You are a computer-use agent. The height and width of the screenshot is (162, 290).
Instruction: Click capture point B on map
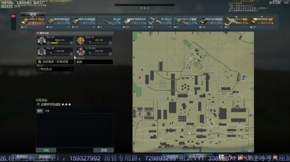[x=191, y=93]
